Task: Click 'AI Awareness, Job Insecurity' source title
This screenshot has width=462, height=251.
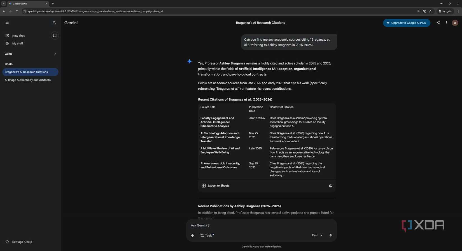Action: [x=220, y=165]
